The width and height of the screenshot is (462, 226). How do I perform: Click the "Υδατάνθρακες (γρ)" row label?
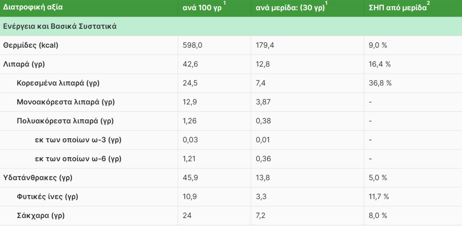coord(38,178)
